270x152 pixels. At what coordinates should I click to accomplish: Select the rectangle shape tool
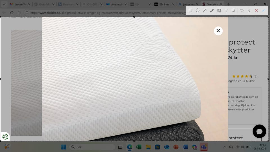[x=190, y=10]
